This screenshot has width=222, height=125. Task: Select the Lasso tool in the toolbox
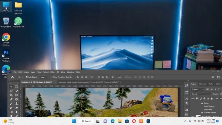pos(11,91)
